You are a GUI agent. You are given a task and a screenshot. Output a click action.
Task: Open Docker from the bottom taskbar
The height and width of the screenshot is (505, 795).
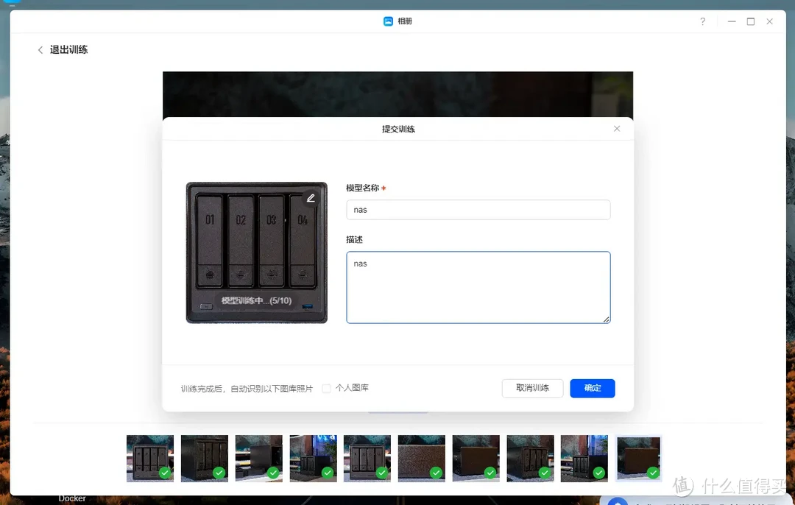coord(71,498)
